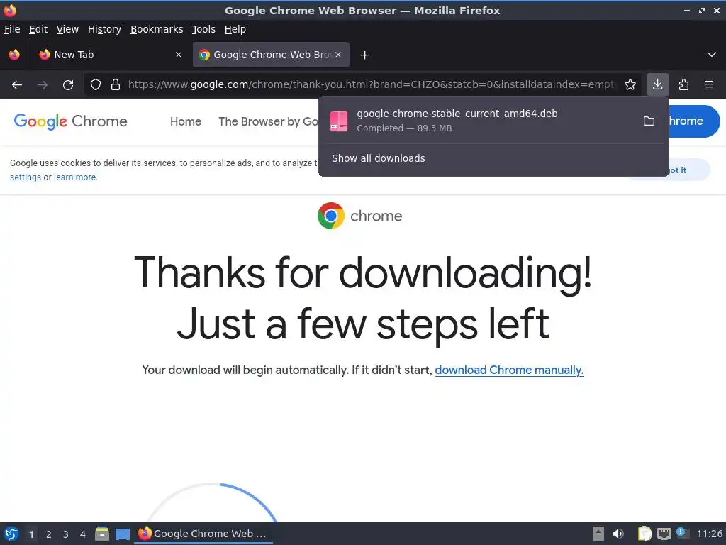Screen dimensions: 726x545
Task: Focus the Firefox taskbar window entry
Action: click(203, 534)
